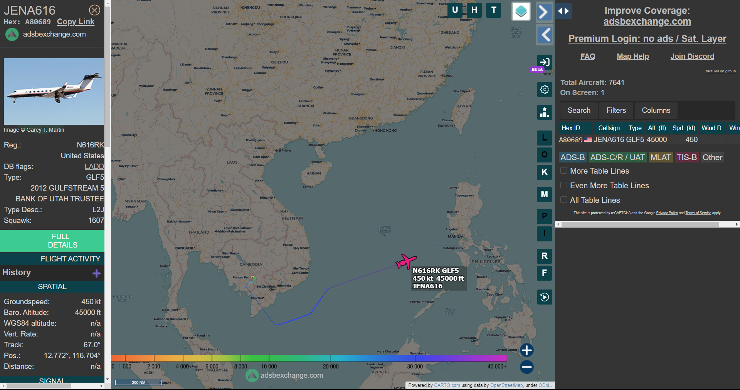Enable More Table Lines checkbox
The width and height of the screenshot is (740, 390).
pos(563,171)
